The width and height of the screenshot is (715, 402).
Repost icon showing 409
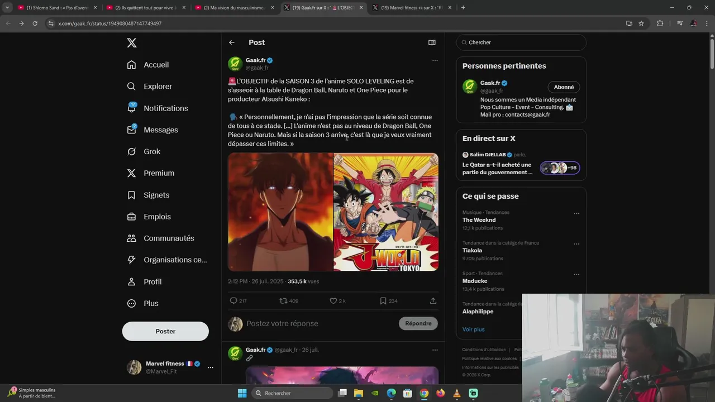coord(289,301)
